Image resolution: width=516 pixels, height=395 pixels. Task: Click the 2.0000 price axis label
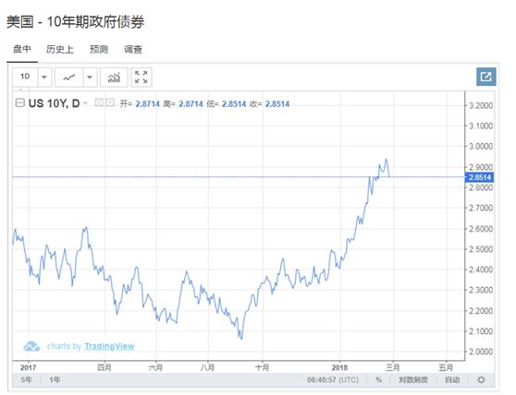coord(481,352)
